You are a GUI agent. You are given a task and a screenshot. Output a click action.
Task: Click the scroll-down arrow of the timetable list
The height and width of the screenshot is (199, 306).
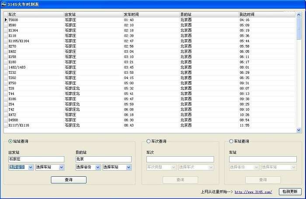click(x=299, y=130)
